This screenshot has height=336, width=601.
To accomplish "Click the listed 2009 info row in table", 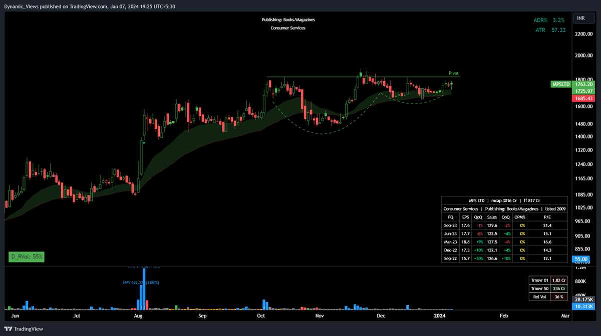I will point(504,209).
